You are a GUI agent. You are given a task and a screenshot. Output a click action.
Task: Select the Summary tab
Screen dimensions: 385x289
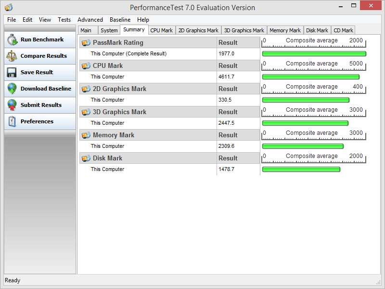tap(134, 29)
